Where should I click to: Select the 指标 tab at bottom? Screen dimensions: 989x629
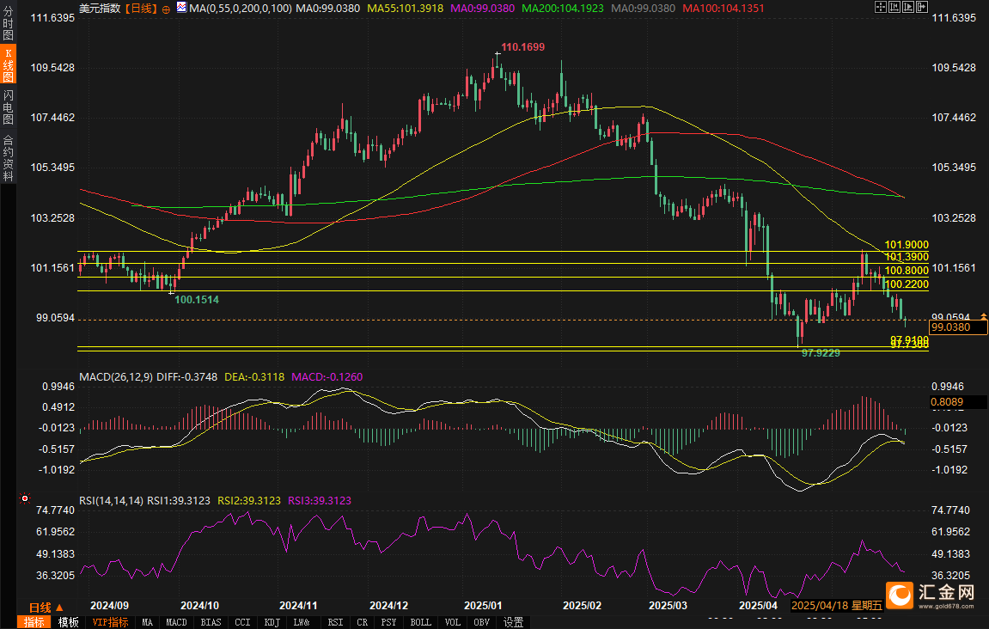pos(34,623)
